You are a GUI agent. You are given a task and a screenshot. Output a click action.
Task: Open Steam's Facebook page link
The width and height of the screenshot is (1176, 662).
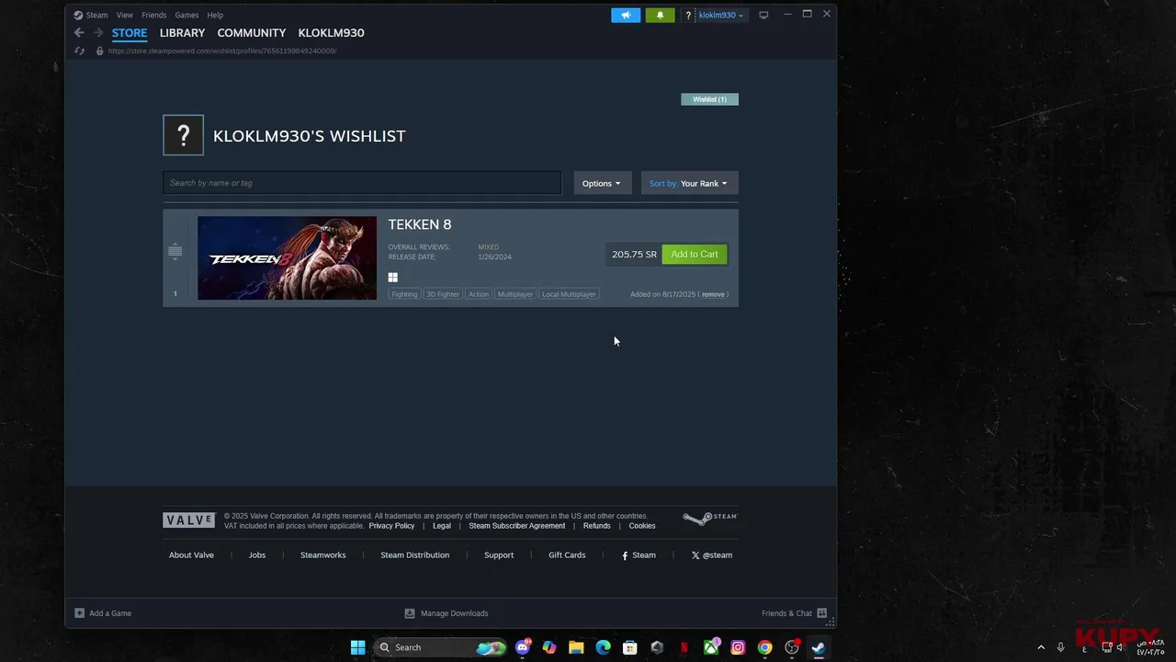point(639,555)
